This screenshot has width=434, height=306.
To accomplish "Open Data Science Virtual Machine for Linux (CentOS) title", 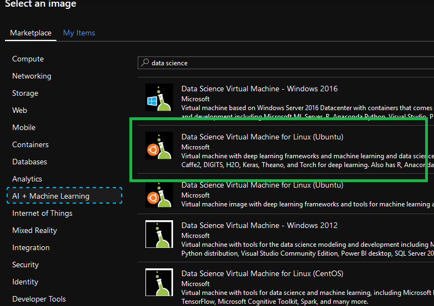I will pos(262,273).
